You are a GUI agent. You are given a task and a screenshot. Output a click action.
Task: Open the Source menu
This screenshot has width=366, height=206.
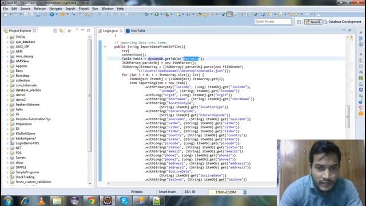(25, 9)
